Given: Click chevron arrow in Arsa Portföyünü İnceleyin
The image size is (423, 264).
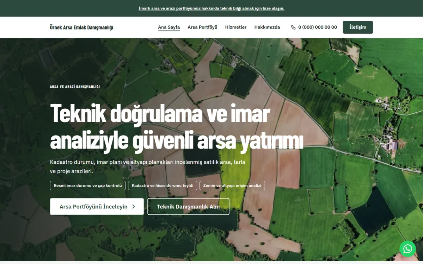Looking at the screenshot, I should [134, 207].
